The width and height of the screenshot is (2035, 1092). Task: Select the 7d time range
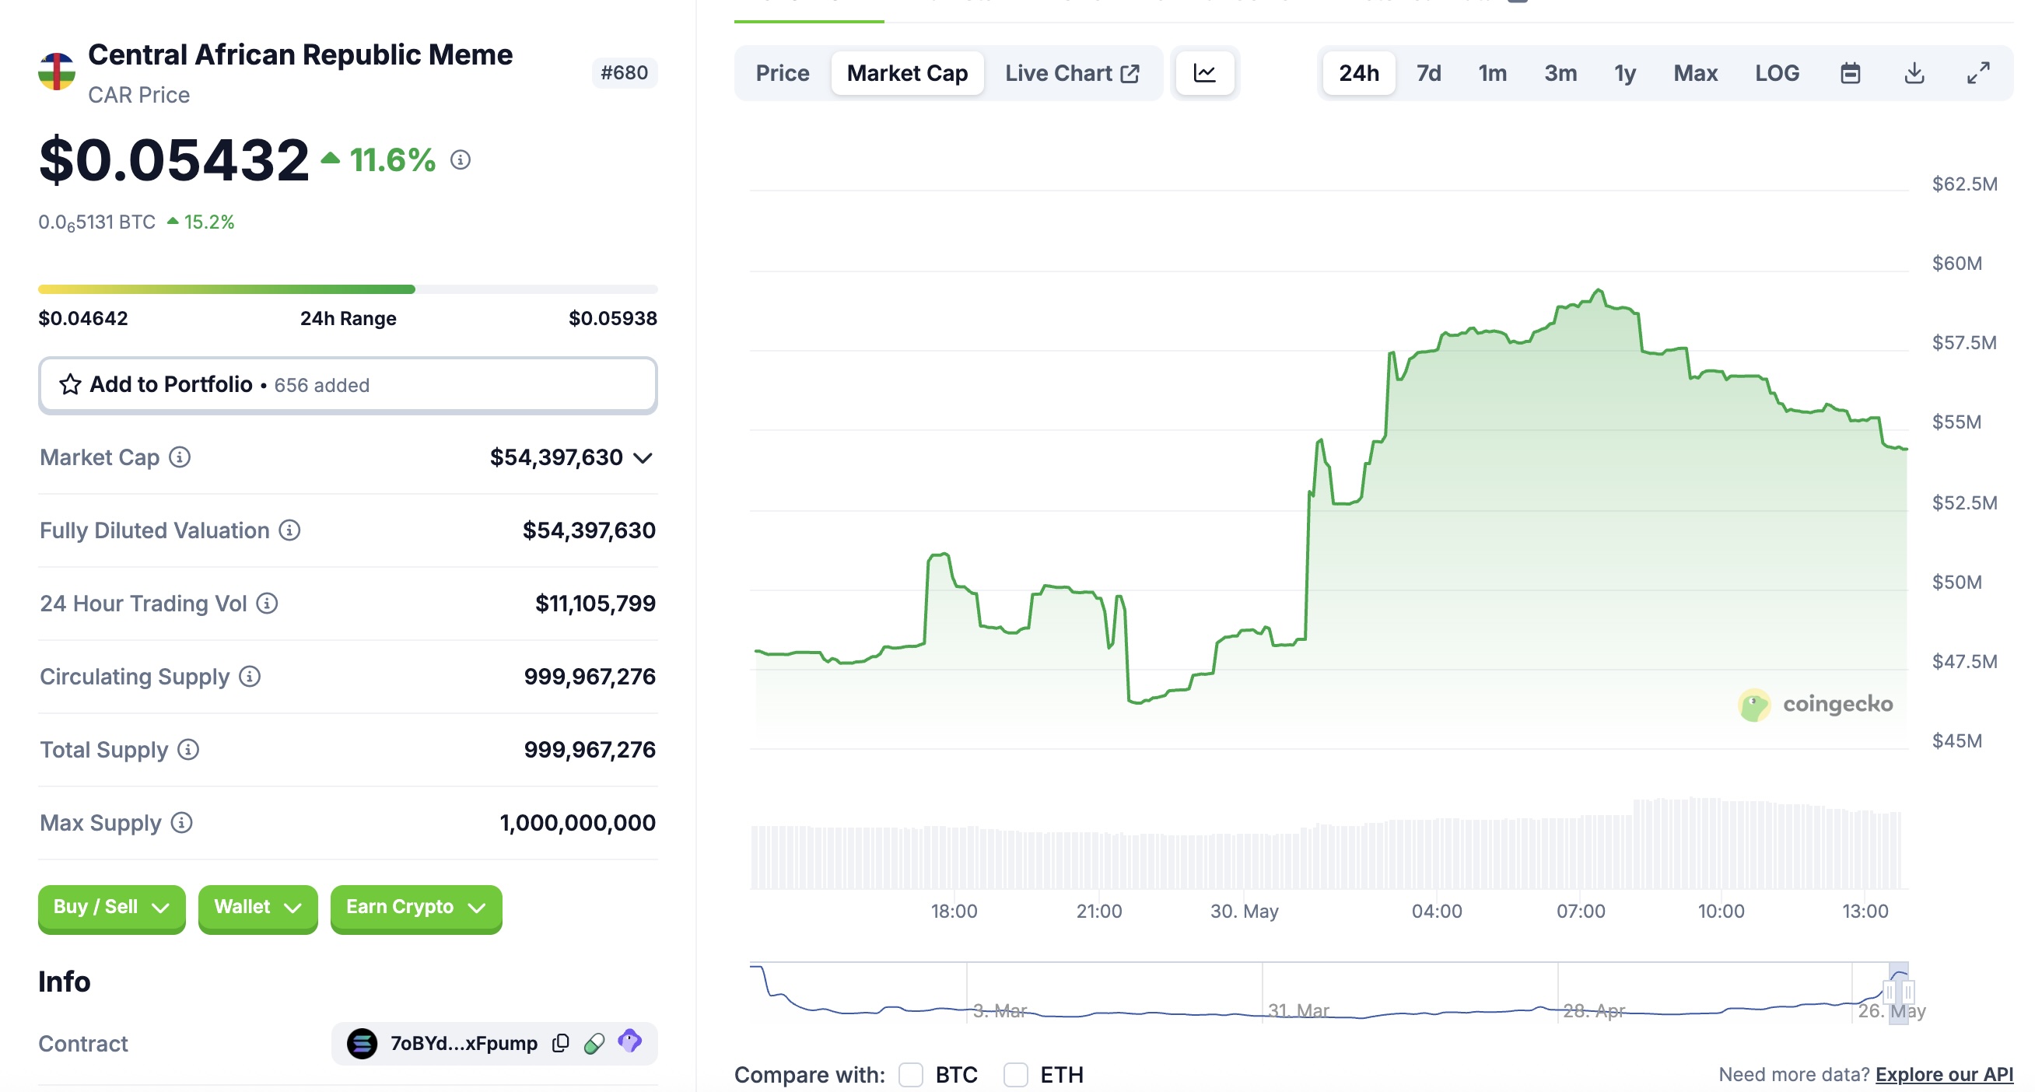[1428, 72]
